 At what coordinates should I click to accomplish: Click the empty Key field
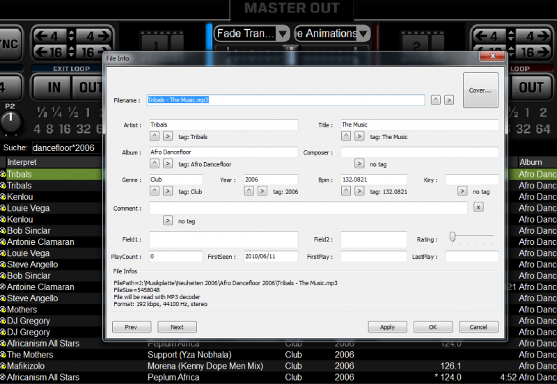[472, 179]
